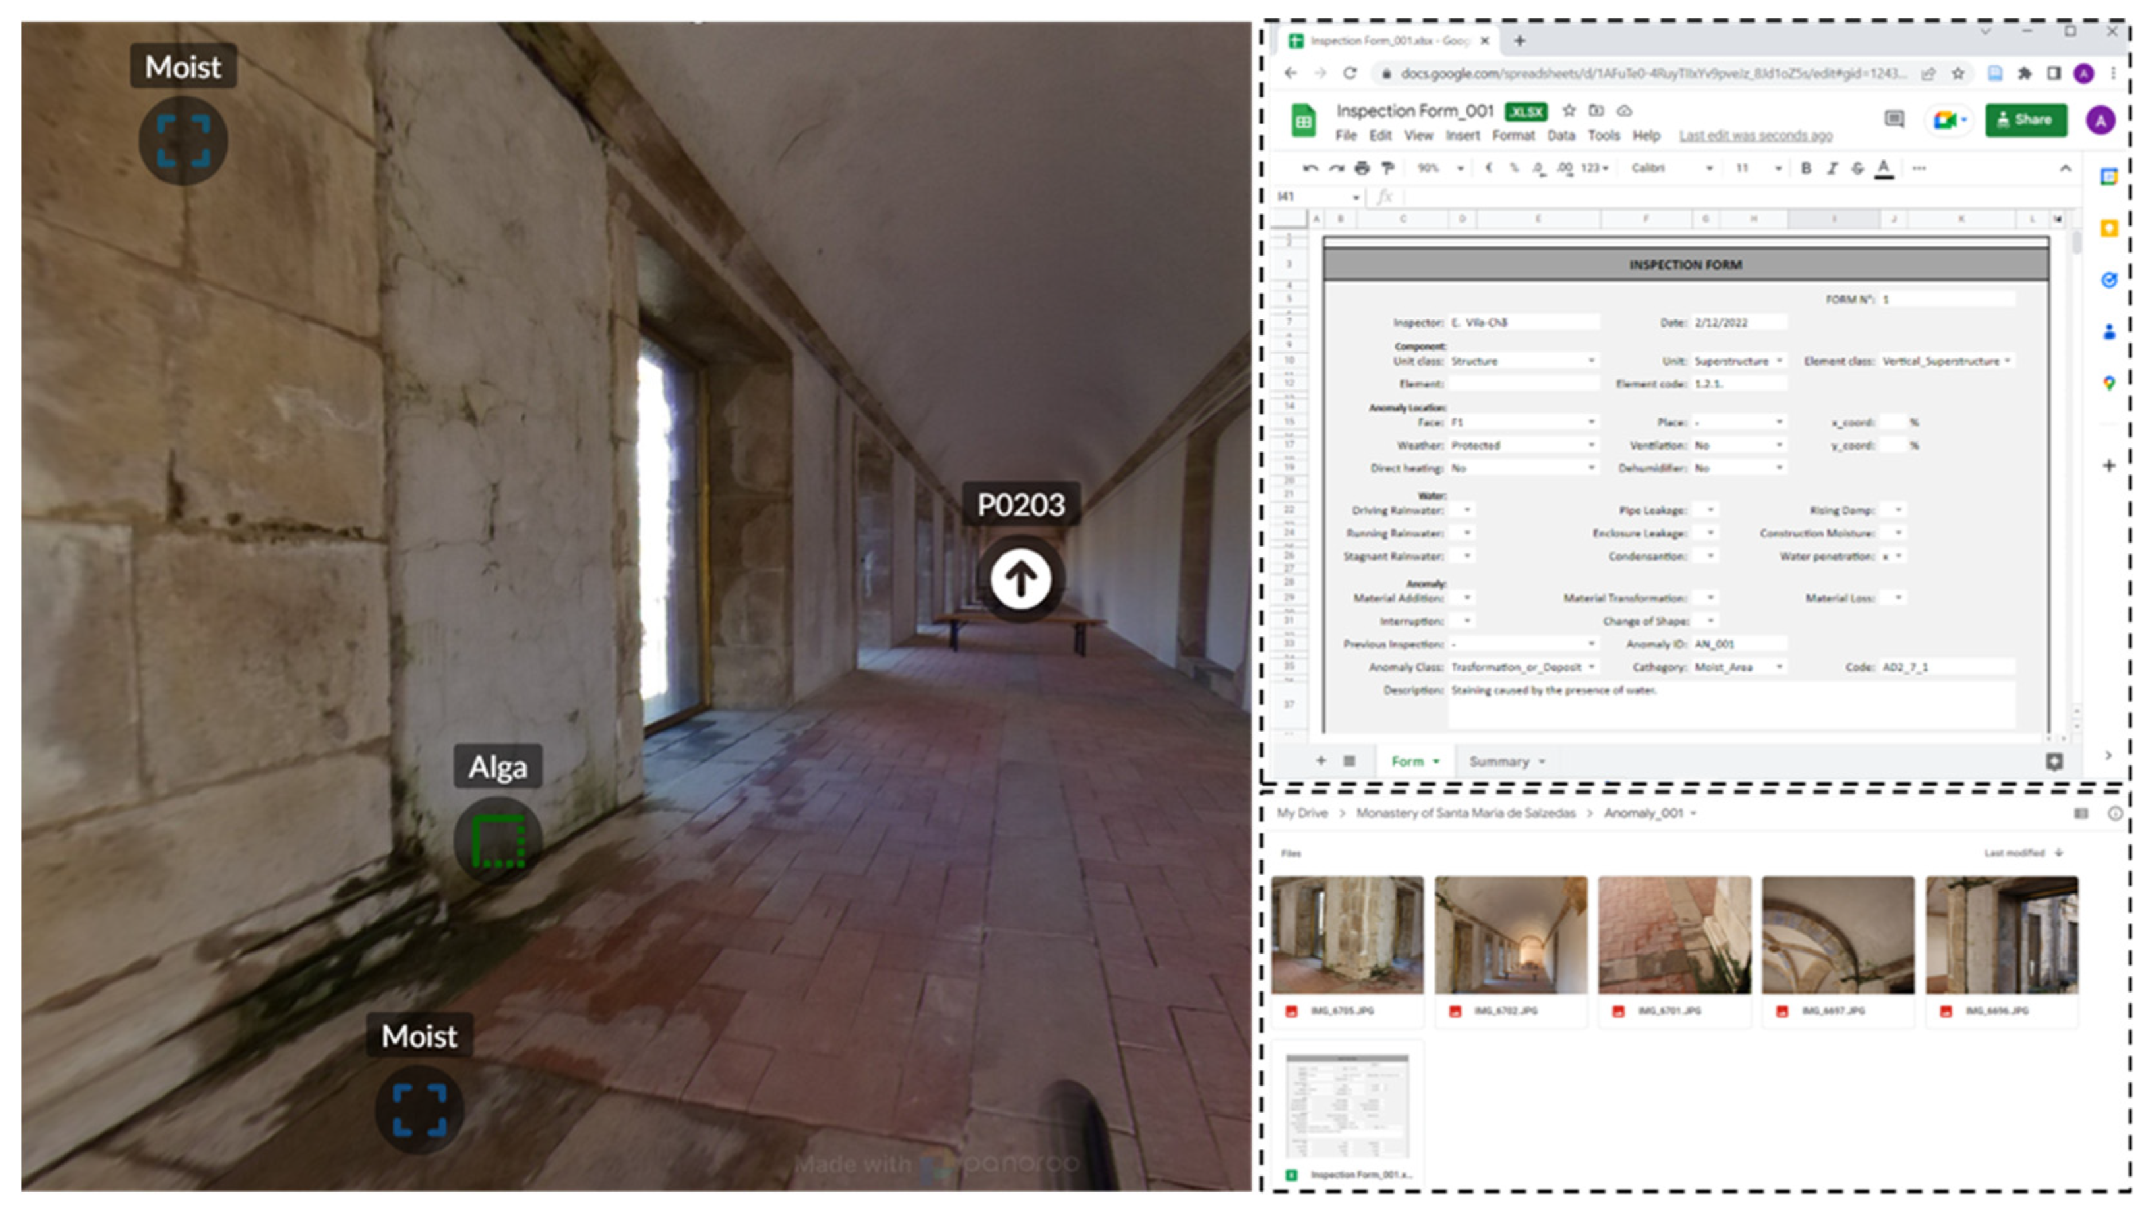
Task: Open the Alga anomaly hotspot
Action: pyautogui.click(x=498, y=840)
